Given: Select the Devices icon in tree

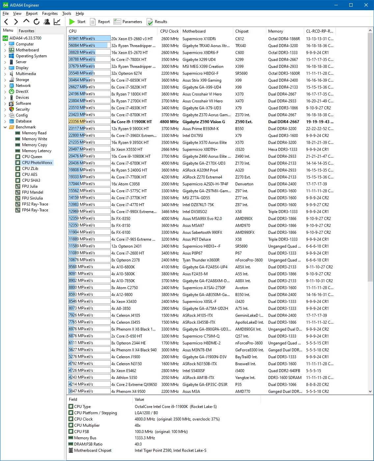Looking at the screenshot, I should click(12, 97).
